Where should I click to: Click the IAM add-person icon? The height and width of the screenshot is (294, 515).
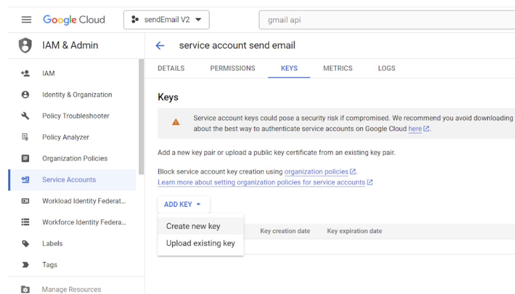25,74
